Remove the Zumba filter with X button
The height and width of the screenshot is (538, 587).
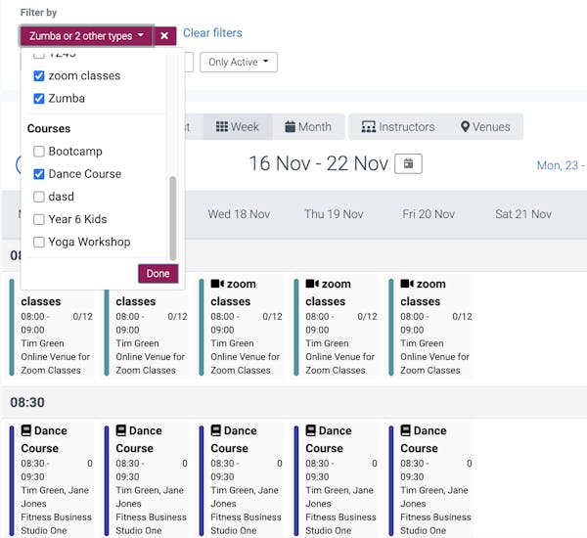164,36
